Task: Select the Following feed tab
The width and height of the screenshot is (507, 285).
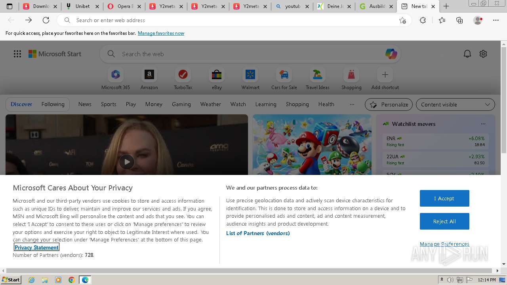Action: pyautogui.click(x=53, y=104)
